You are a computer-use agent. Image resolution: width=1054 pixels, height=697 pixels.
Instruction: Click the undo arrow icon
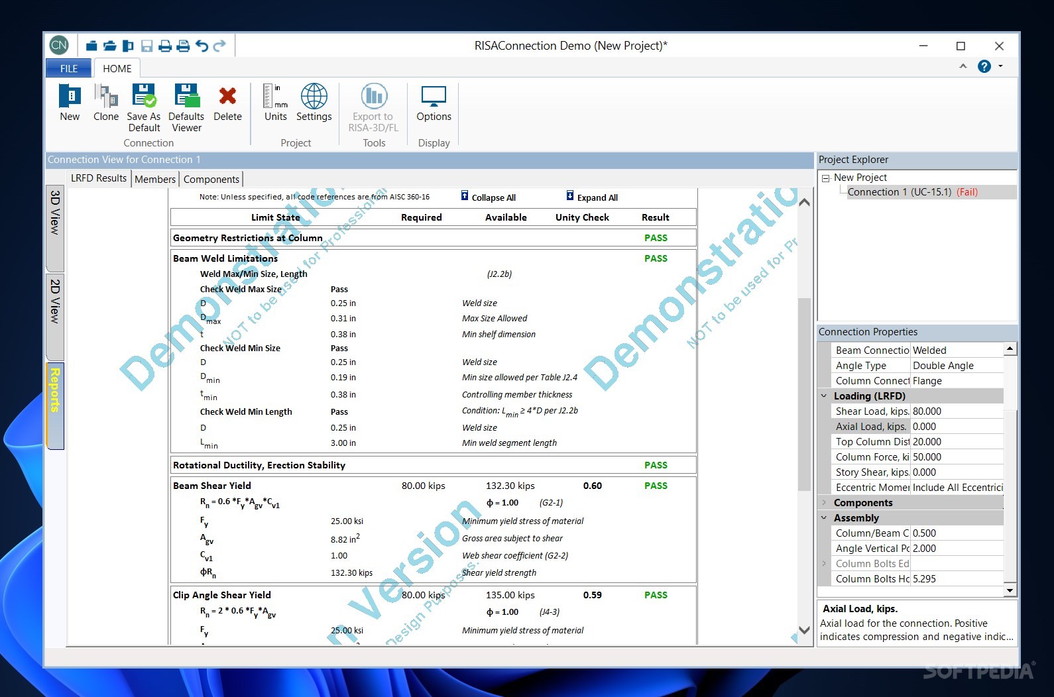point(202,46)
